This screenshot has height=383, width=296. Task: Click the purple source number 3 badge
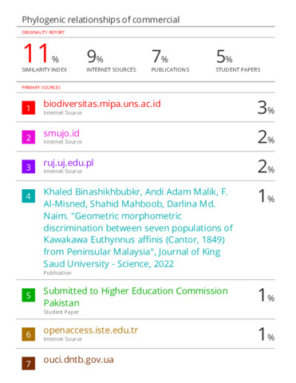tap(29, 167)
